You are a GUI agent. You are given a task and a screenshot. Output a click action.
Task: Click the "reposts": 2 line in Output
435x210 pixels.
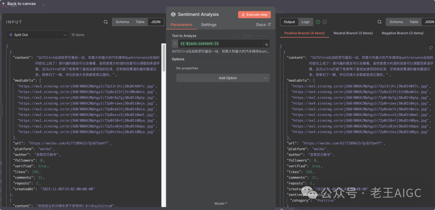click(x=300, y=183)
